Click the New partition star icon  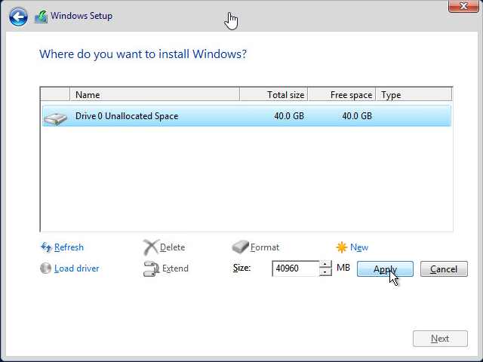[x=342, y=247]
